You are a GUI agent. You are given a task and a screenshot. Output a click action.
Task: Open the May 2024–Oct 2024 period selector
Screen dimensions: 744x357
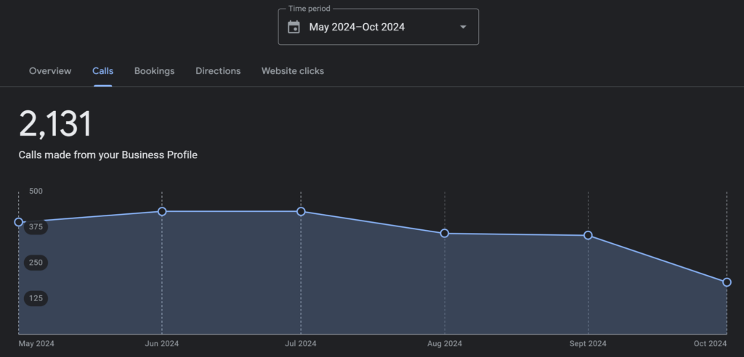tap(378, 27)
